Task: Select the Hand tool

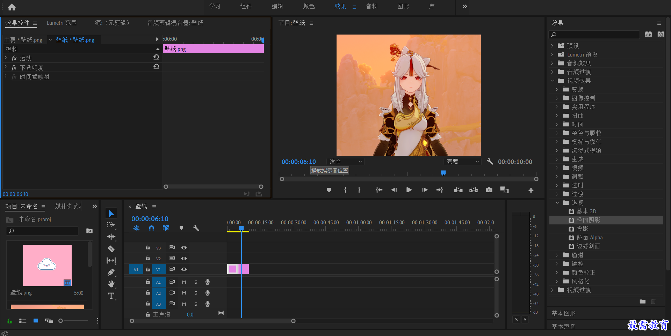Action: 111,284
